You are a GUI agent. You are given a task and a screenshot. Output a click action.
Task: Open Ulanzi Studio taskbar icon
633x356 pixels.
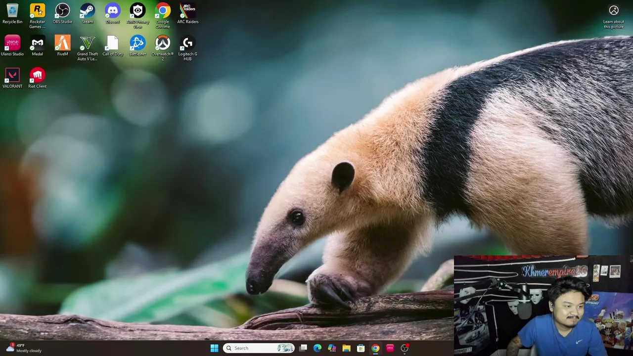point(390,348)
